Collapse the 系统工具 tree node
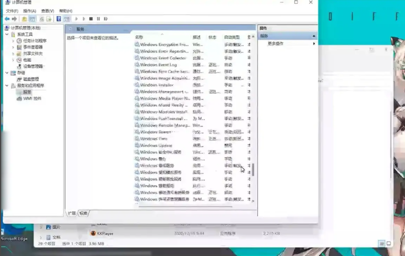405x256 pixels. click(x=7, y=34)
